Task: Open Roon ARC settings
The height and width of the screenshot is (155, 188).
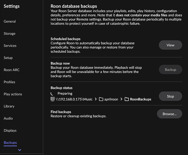Action: point(11,70)
